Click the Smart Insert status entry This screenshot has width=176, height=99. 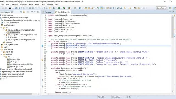click(117, 97)
